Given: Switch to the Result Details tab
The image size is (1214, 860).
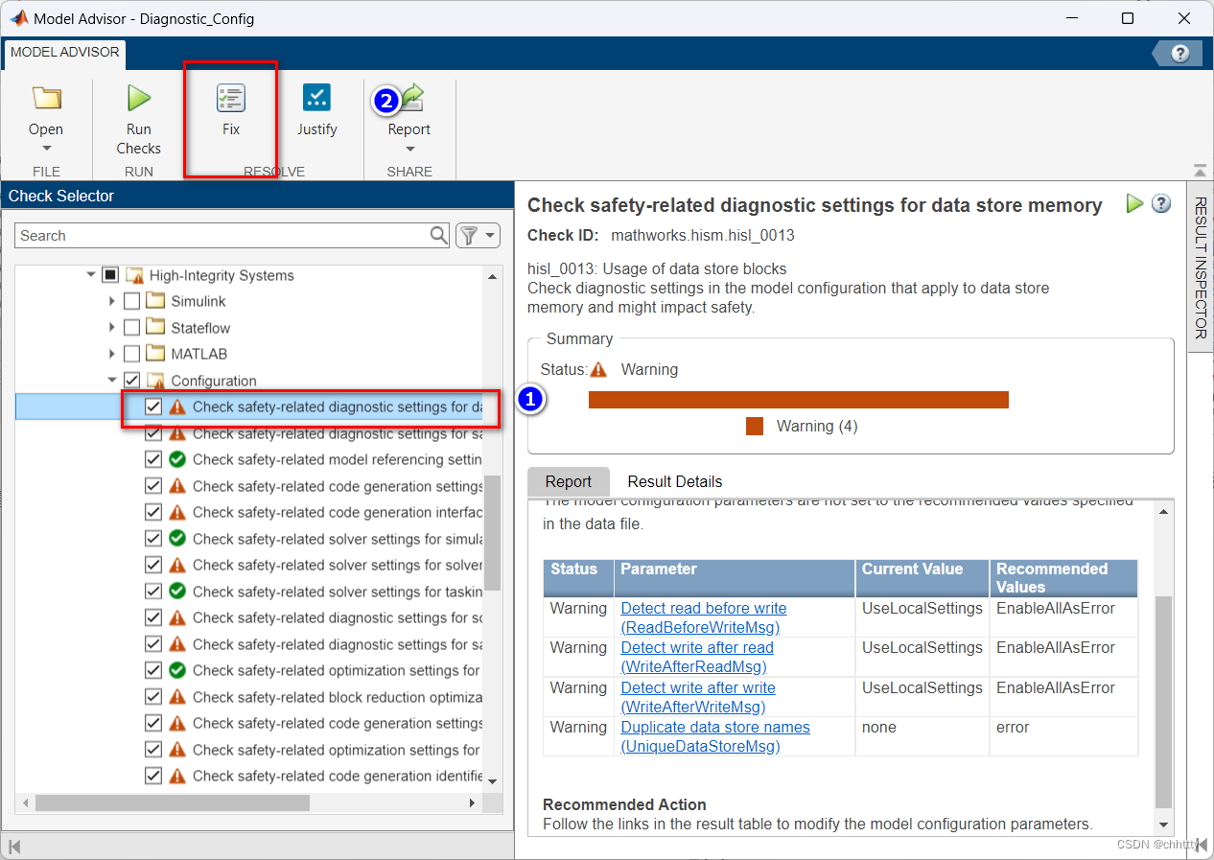Looking at the screenshot, I should click(675, 481).
